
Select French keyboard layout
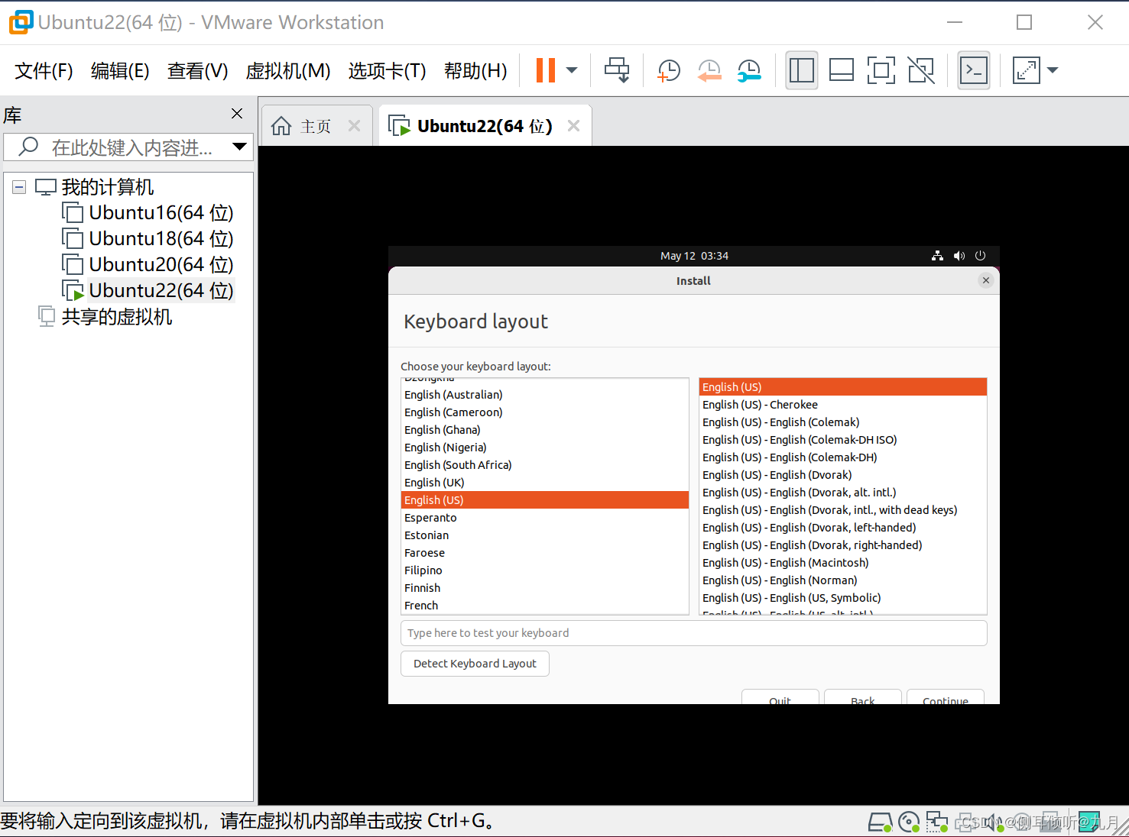545,606
